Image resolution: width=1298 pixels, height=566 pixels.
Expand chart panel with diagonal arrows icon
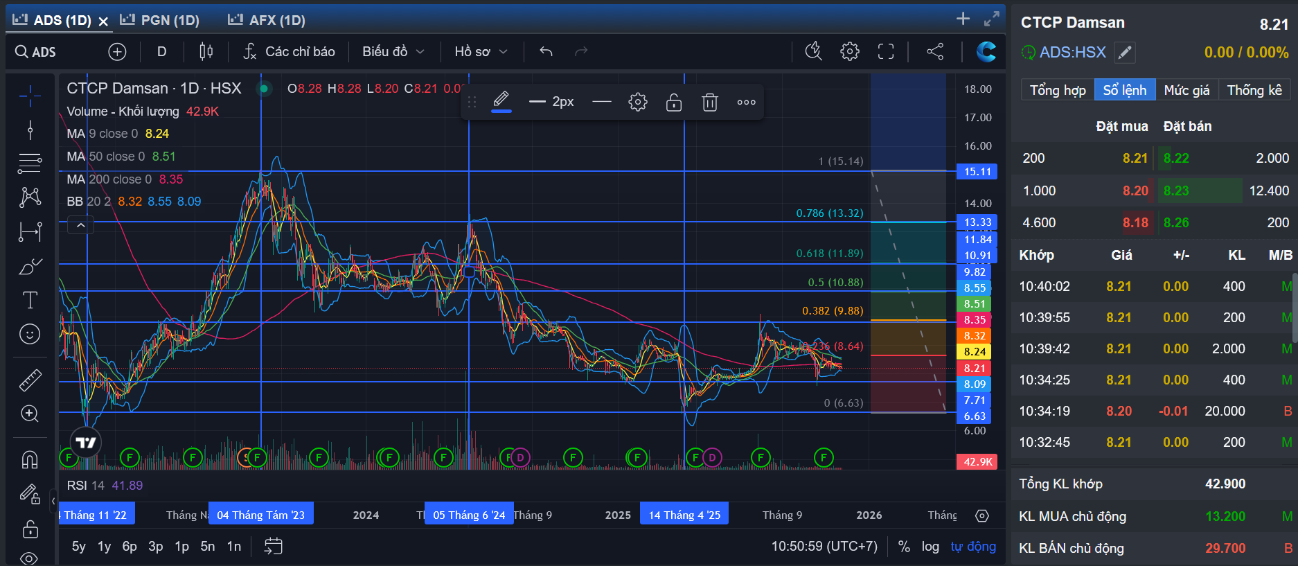pyautogui.click(x=992, y=19)
